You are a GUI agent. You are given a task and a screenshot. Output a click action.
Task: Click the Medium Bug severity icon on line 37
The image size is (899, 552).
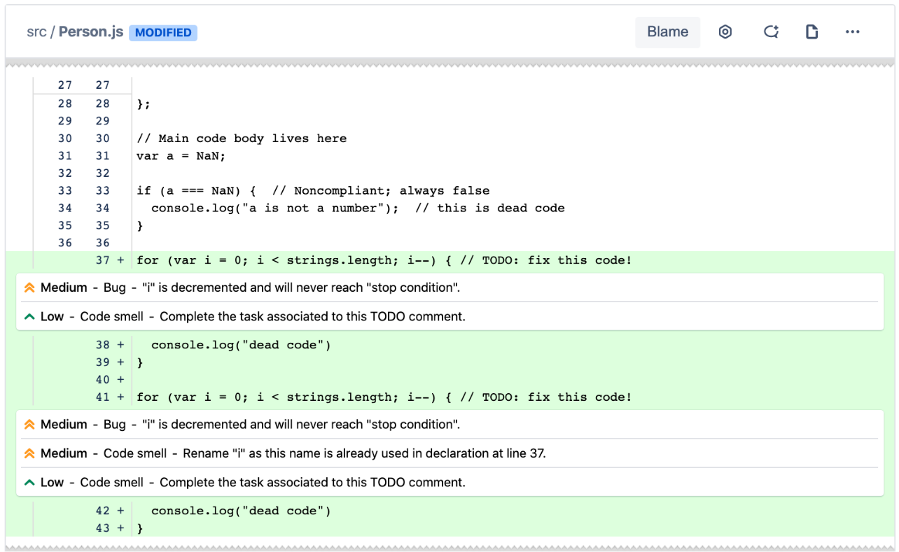29,287
